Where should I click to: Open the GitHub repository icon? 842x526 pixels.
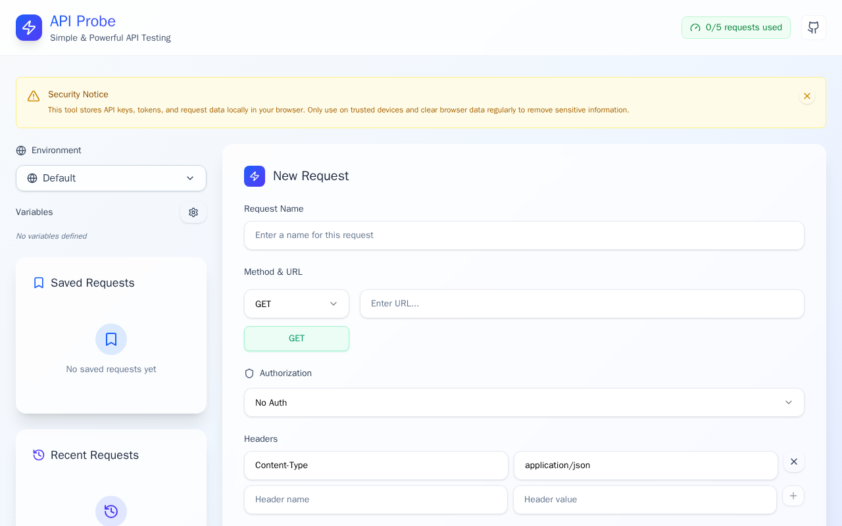(x=814, y=28)
